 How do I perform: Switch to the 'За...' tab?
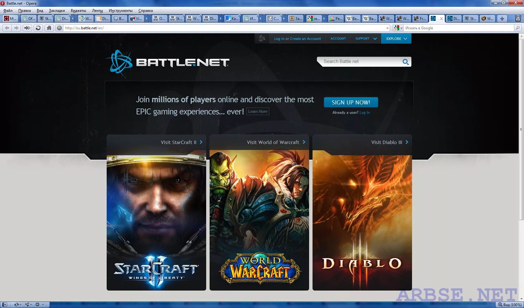pos(296,18)
